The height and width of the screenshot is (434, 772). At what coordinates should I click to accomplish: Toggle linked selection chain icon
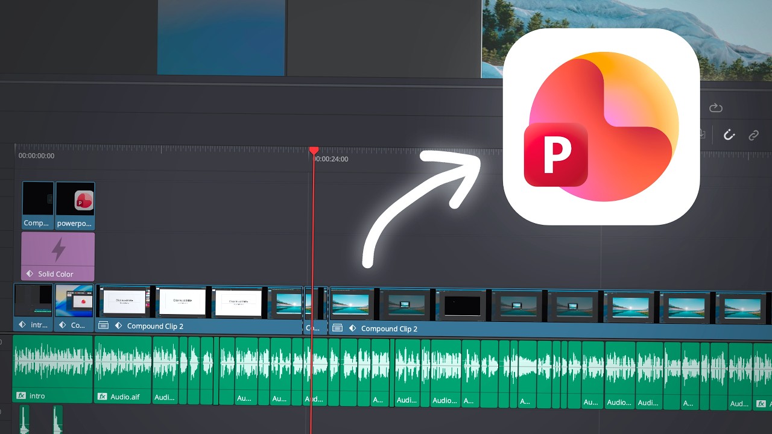pos(753,136)
